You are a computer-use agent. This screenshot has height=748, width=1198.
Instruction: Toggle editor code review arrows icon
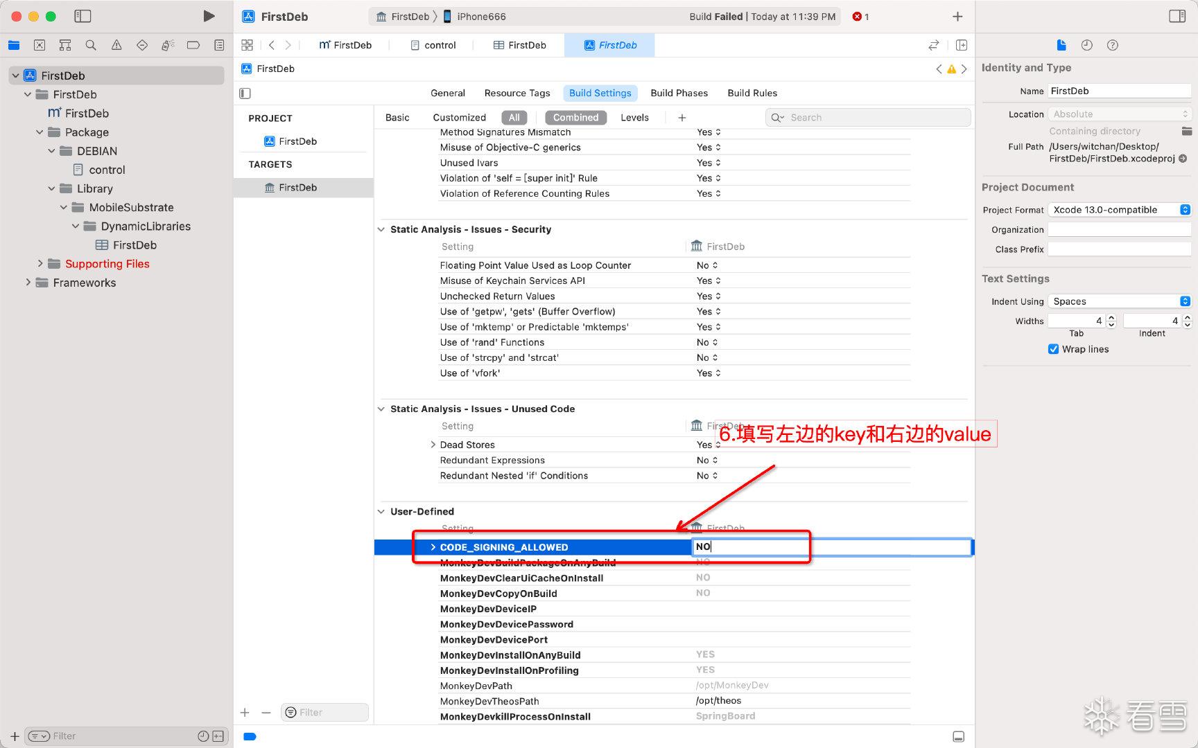(934, 45)
